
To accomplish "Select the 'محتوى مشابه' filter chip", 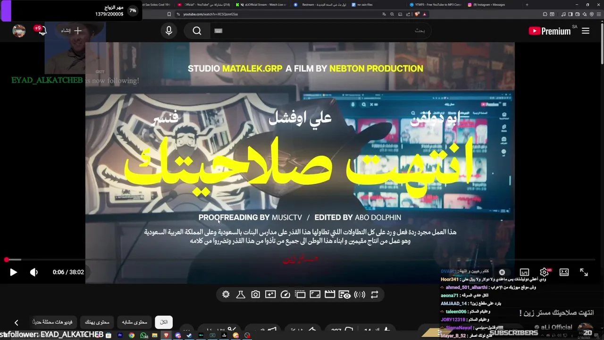I will [134, 322].
